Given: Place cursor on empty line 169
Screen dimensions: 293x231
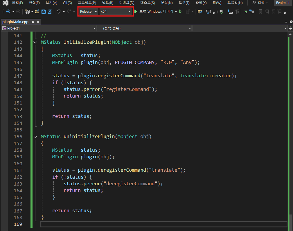Looking at the screenshot, I should click(x=164, y=224).
